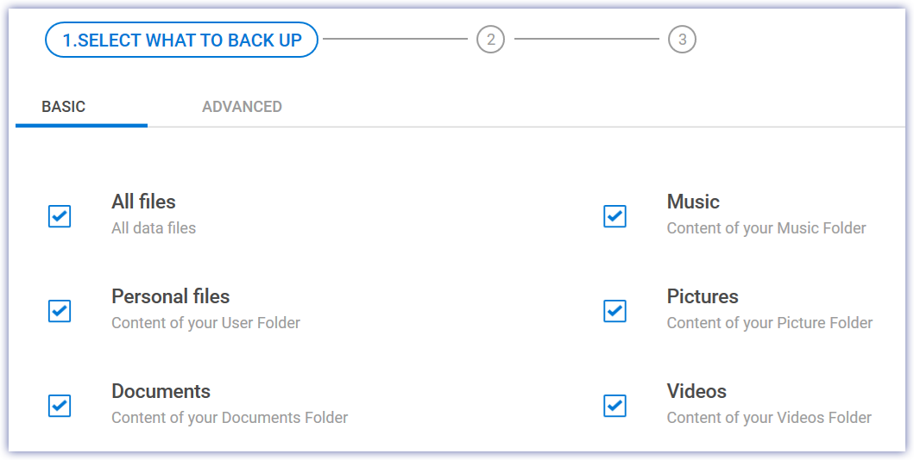Click the "All files" heading
The width and height of the screenshot is (914, 460).
tap(143, 202)
